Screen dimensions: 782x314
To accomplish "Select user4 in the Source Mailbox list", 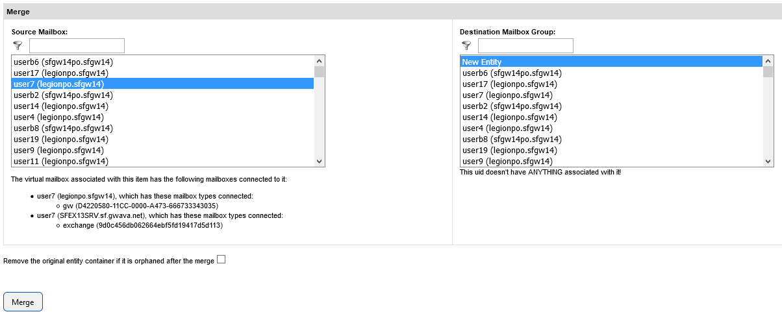I will click(58, 117).
